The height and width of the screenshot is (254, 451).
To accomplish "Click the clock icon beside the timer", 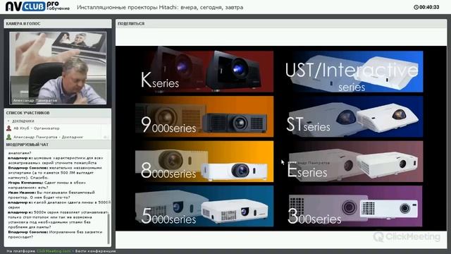I will click(416, 7).
